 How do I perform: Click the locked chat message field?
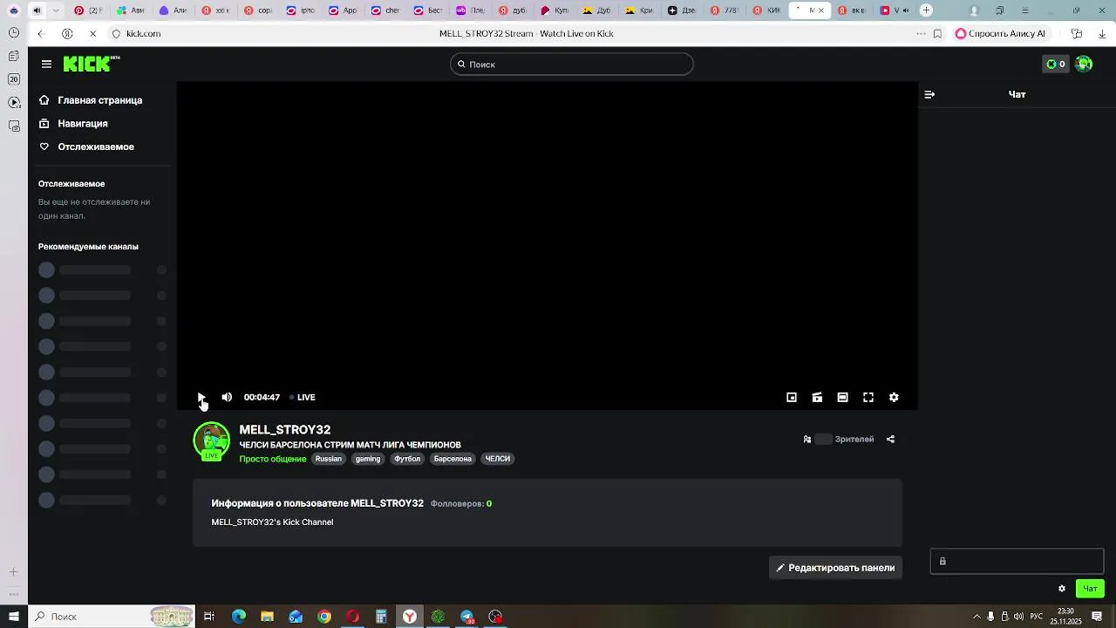1017,562
